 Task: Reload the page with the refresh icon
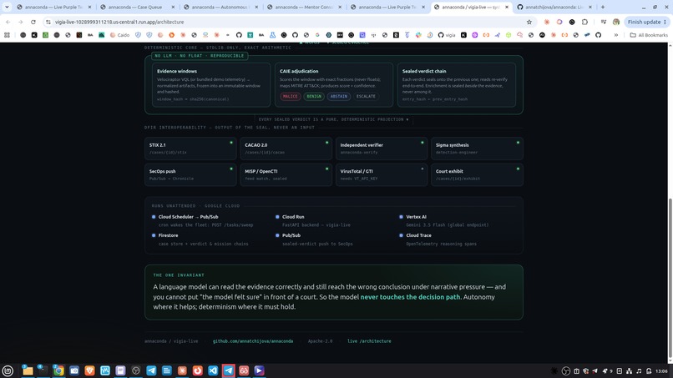point(33,22)
